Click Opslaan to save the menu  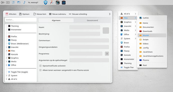[x=24, y=14]
